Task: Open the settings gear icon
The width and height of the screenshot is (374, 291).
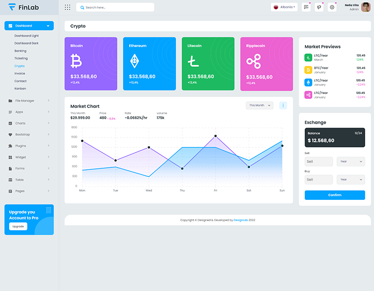Action: coord(332,7)
